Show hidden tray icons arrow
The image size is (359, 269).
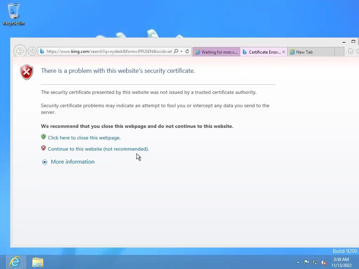click(x=298, y=262)
